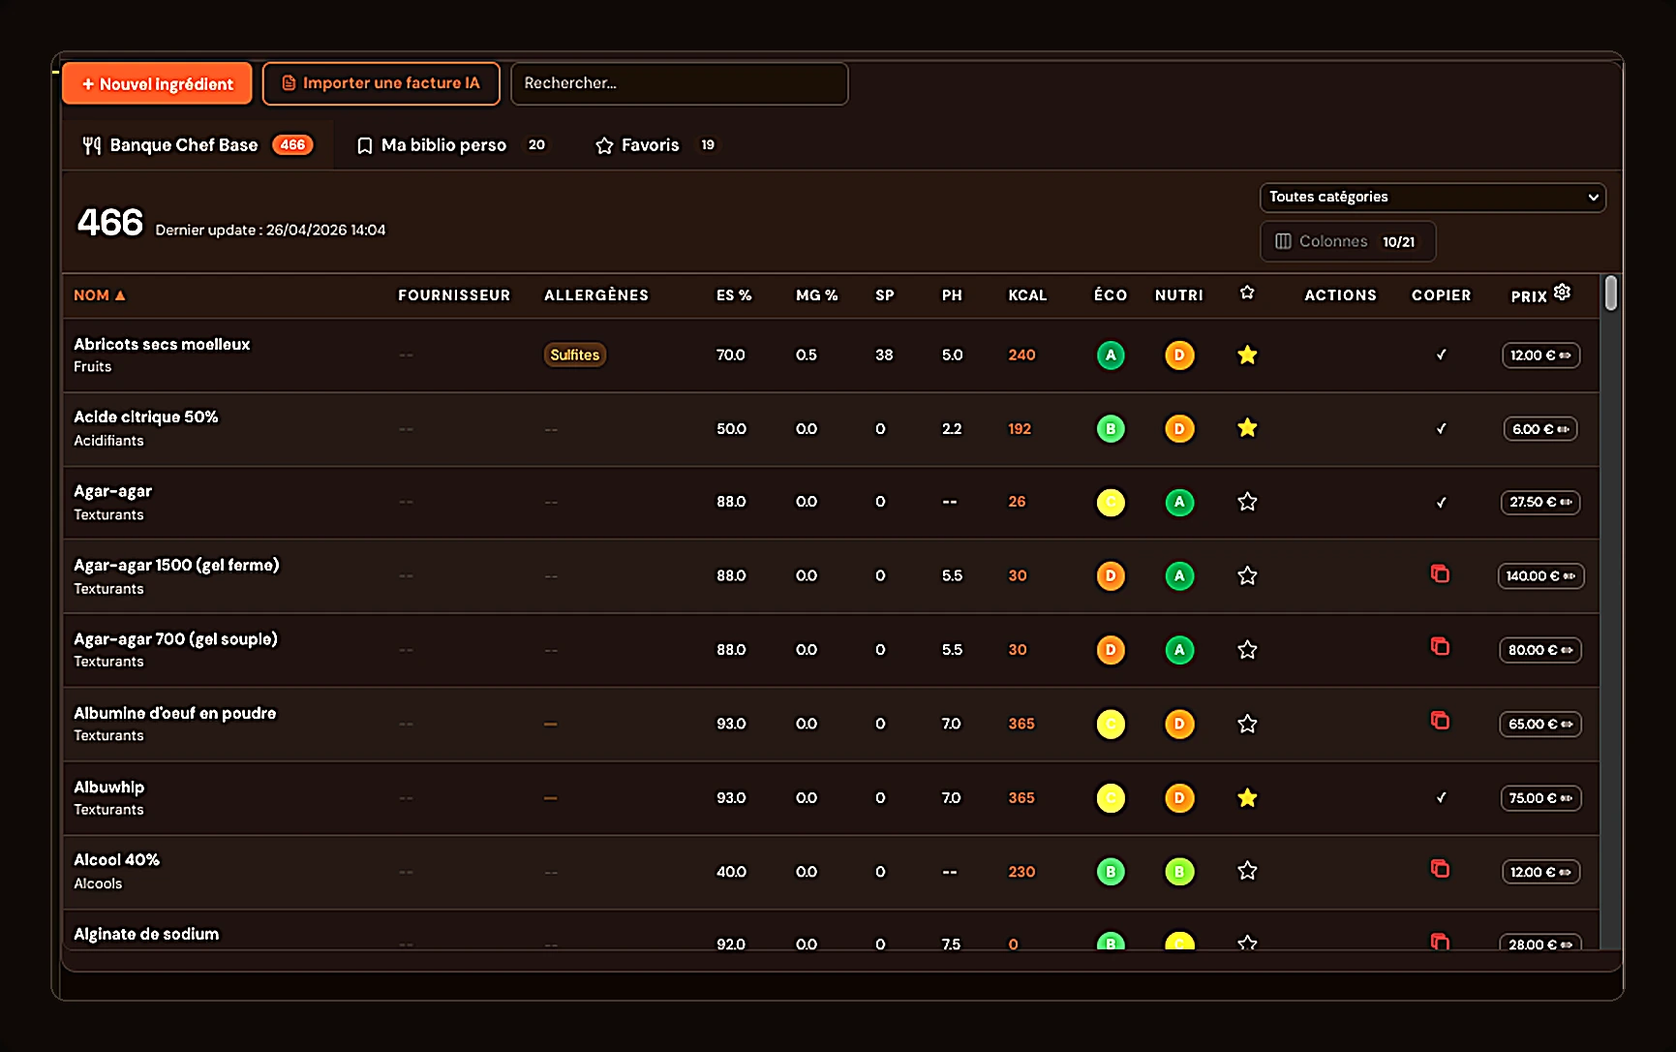Click the table vertical scrollbar thumb
Image resolution: width=1676 pixels, height=1052 pixels.
tap(1611, 293)
